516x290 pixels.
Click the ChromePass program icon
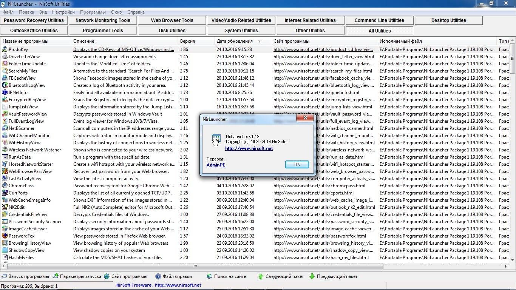pyautogui.click(x=5, y=186)
